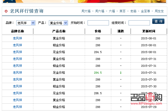
Task: Click 黄金价格 in the 2015-07-30 row
Action: point(59,80)
